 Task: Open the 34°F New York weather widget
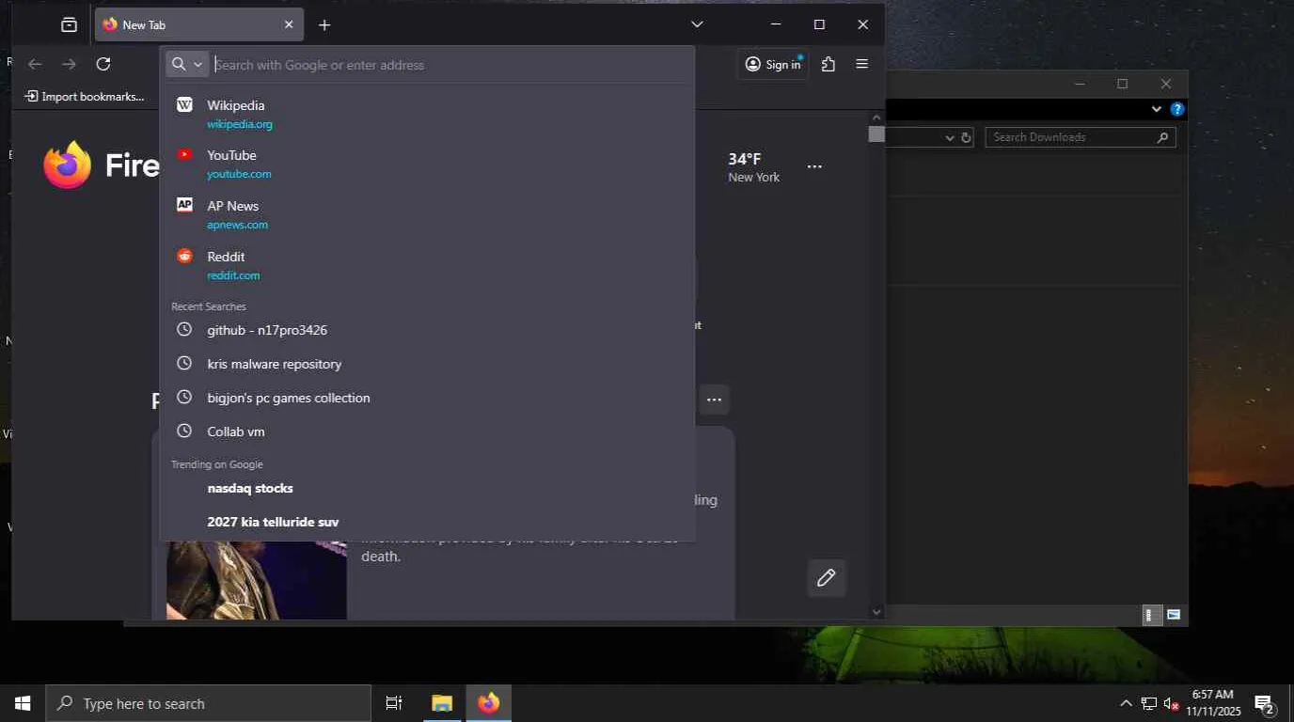753,166
